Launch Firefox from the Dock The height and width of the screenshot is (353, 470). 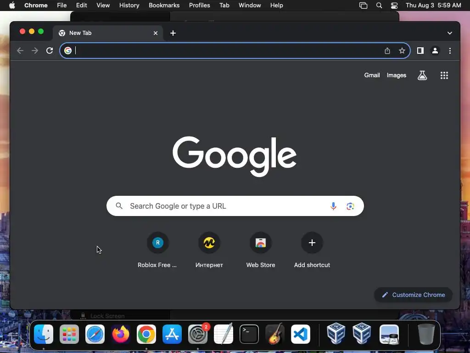[x=121, y=334]
